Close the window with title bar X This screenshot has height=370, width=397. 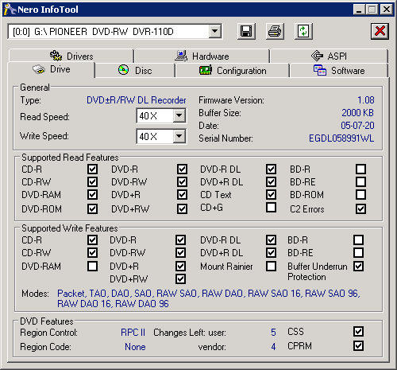[x=387, y=10]
